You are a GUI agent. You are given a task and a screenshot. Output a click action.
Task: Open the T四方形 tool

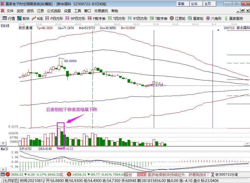(x=117, y=19)
